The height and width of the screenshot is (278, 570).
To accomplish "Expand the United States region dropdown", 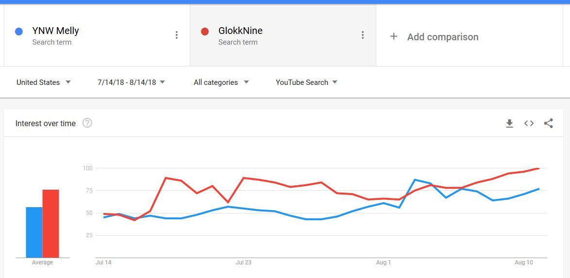I will tap(44, 82).
